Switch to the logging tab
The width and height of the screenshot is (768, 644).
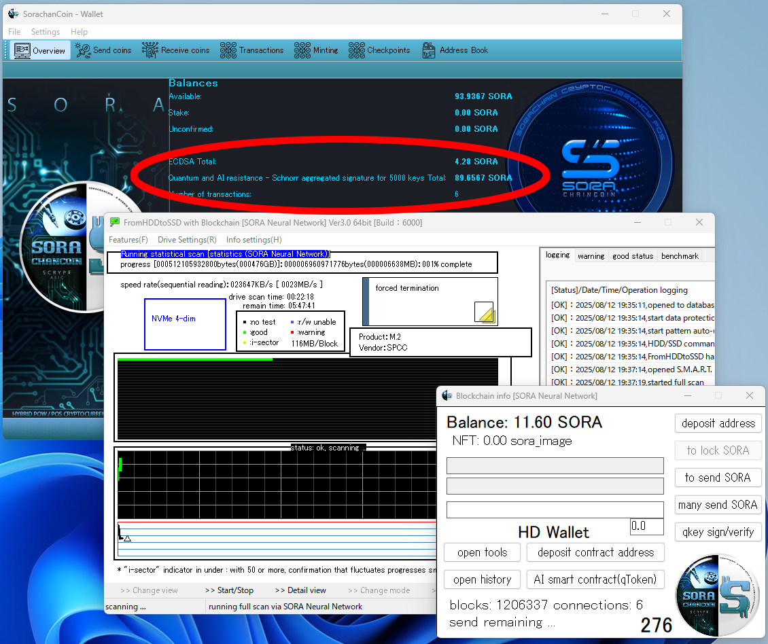(x=557, y=255)
